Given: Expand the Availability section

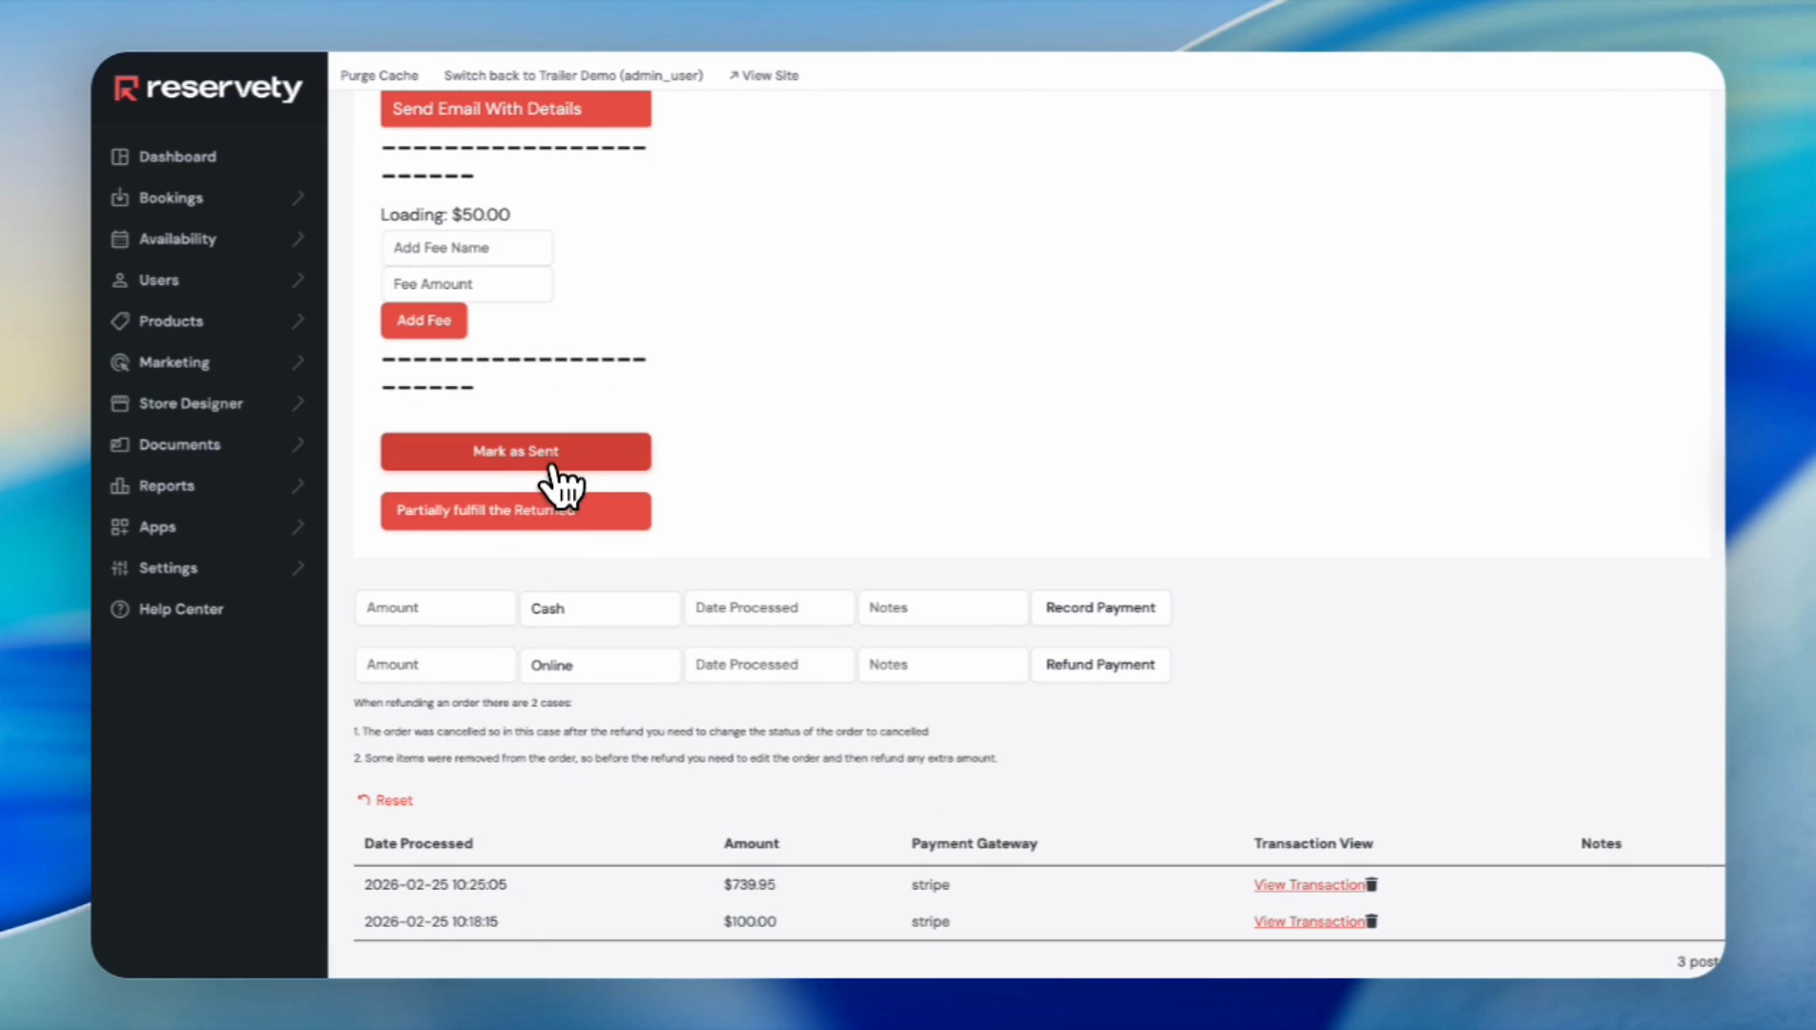Looking at the screenshot, I should coord(298,239).
